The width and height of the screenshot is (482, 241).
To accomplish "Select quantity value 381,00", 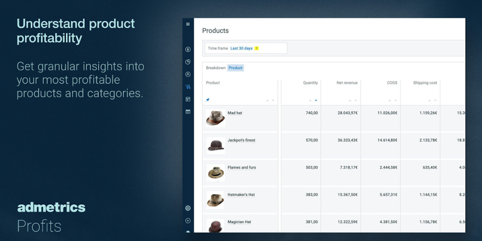I will 312,222.
